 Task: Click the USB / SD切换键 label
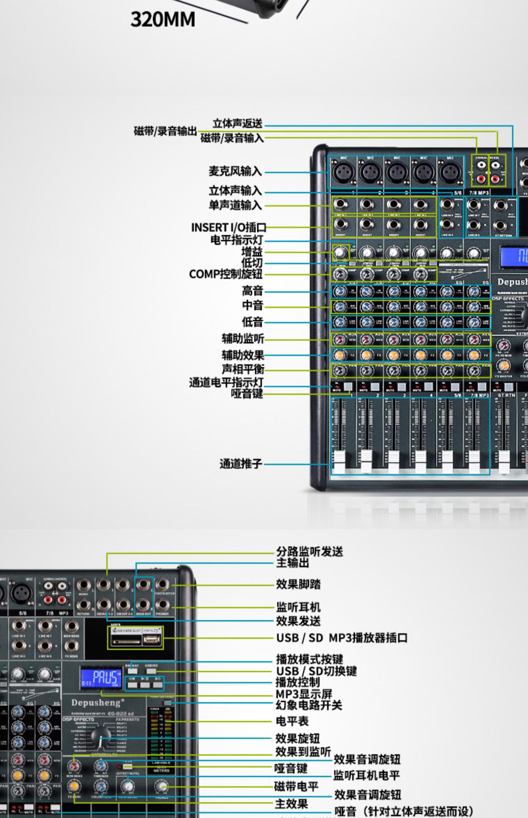316,671
